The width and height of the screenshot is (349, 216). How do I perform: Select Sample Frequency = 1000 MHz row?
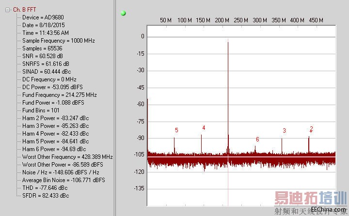pyautogui.click(x=59, y=41)
